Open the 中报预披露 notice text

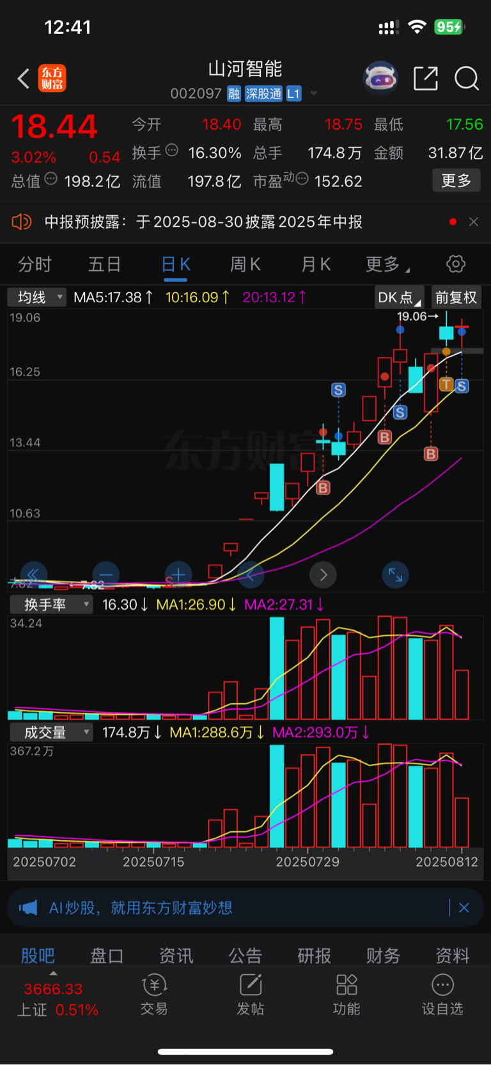point(203,222)
